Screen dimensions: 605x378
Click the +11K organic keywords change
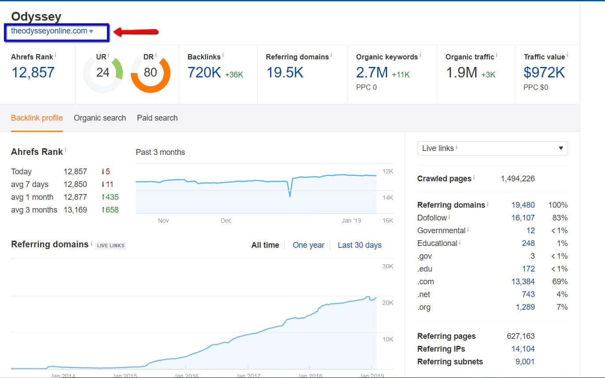coord(401,75)
